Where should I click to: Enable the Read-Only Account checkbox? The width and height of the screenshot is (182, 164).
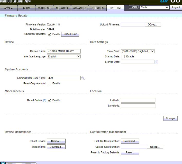[x=50, y=83]
